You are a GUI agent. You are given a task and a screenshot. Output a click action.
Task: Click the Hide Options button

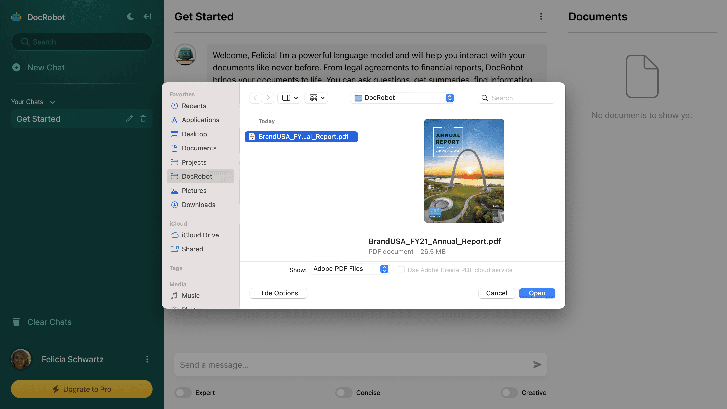coord(278,293)
